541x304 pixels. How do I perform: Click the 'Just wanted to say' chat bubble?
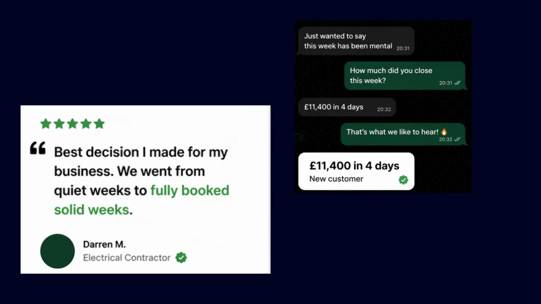point(356,41)
